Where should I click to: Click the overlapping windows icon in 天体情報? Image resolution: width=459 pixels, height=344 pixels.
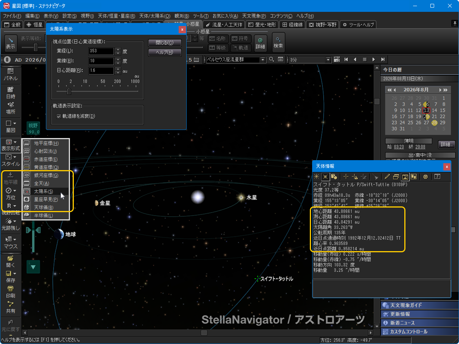click(x=396, y=177)
